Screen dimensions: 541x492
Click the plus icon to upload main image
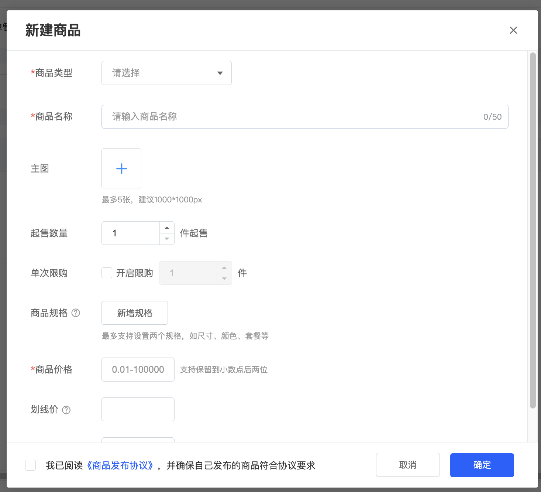pos(121,168)
